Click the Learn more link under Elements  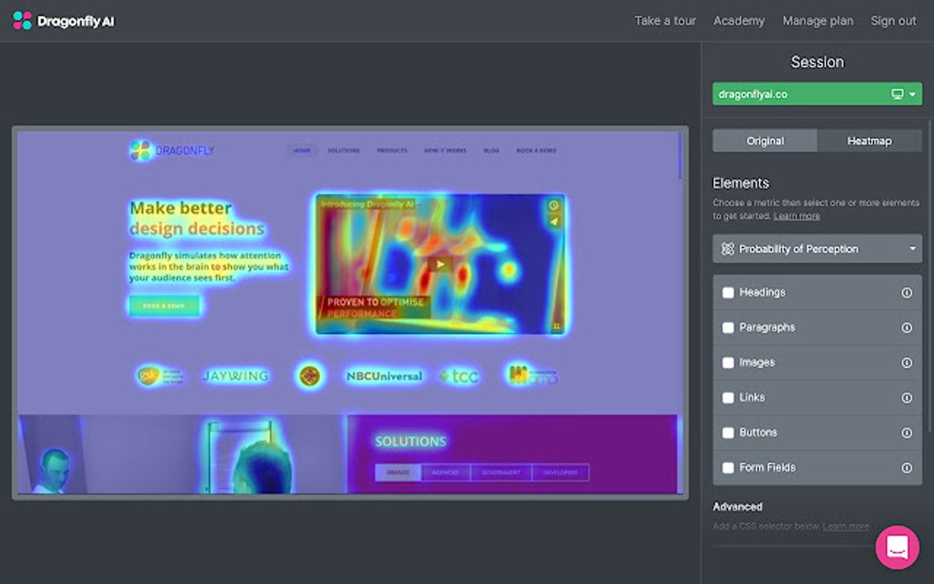pyautogui.click(x=796, y=215)
